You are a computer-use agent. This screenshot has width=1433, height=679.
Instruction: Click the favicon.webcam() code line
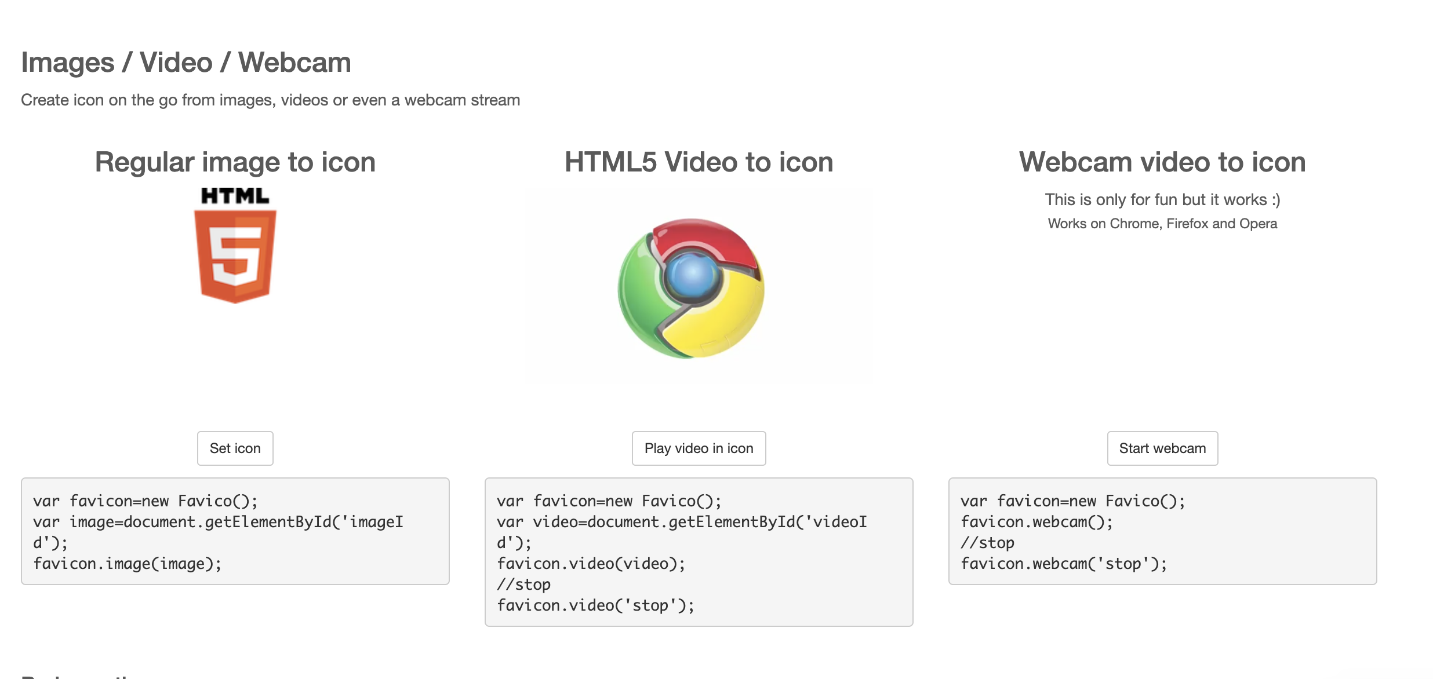tap(1036, 521)
